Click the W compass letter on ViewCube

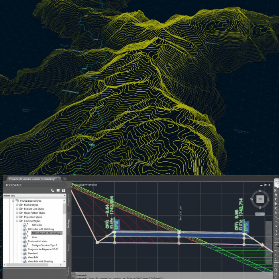252,199
